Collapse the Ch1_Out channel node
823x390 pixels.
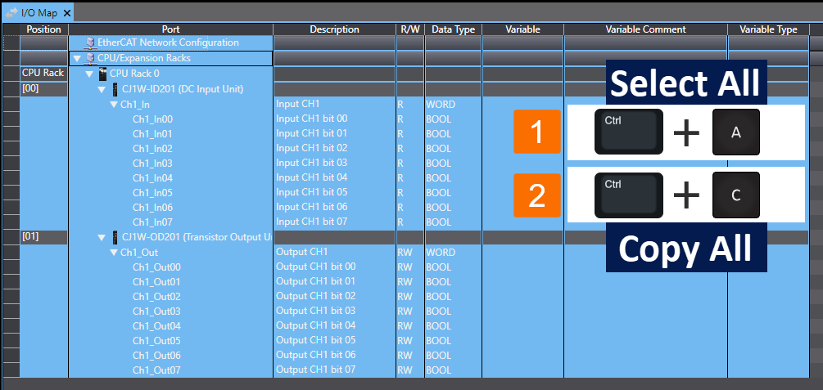(114, 253)
